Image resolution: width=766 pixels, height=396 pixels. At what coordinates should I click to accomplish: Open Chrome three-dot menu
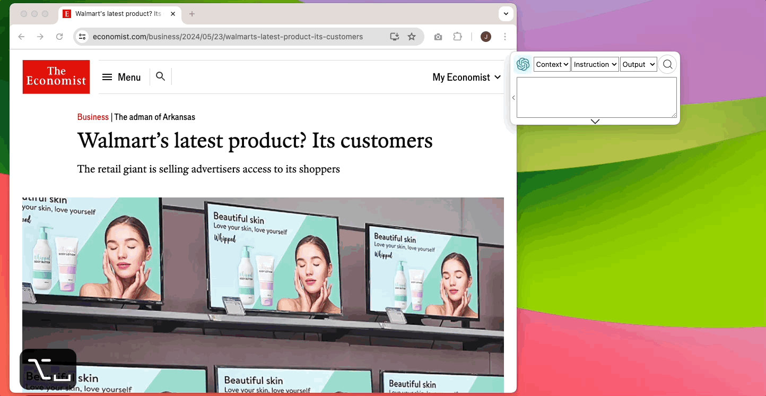505,37
